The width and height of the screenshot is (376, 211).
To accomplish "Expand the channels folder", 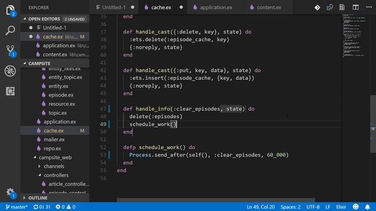I will click(53, 166).
